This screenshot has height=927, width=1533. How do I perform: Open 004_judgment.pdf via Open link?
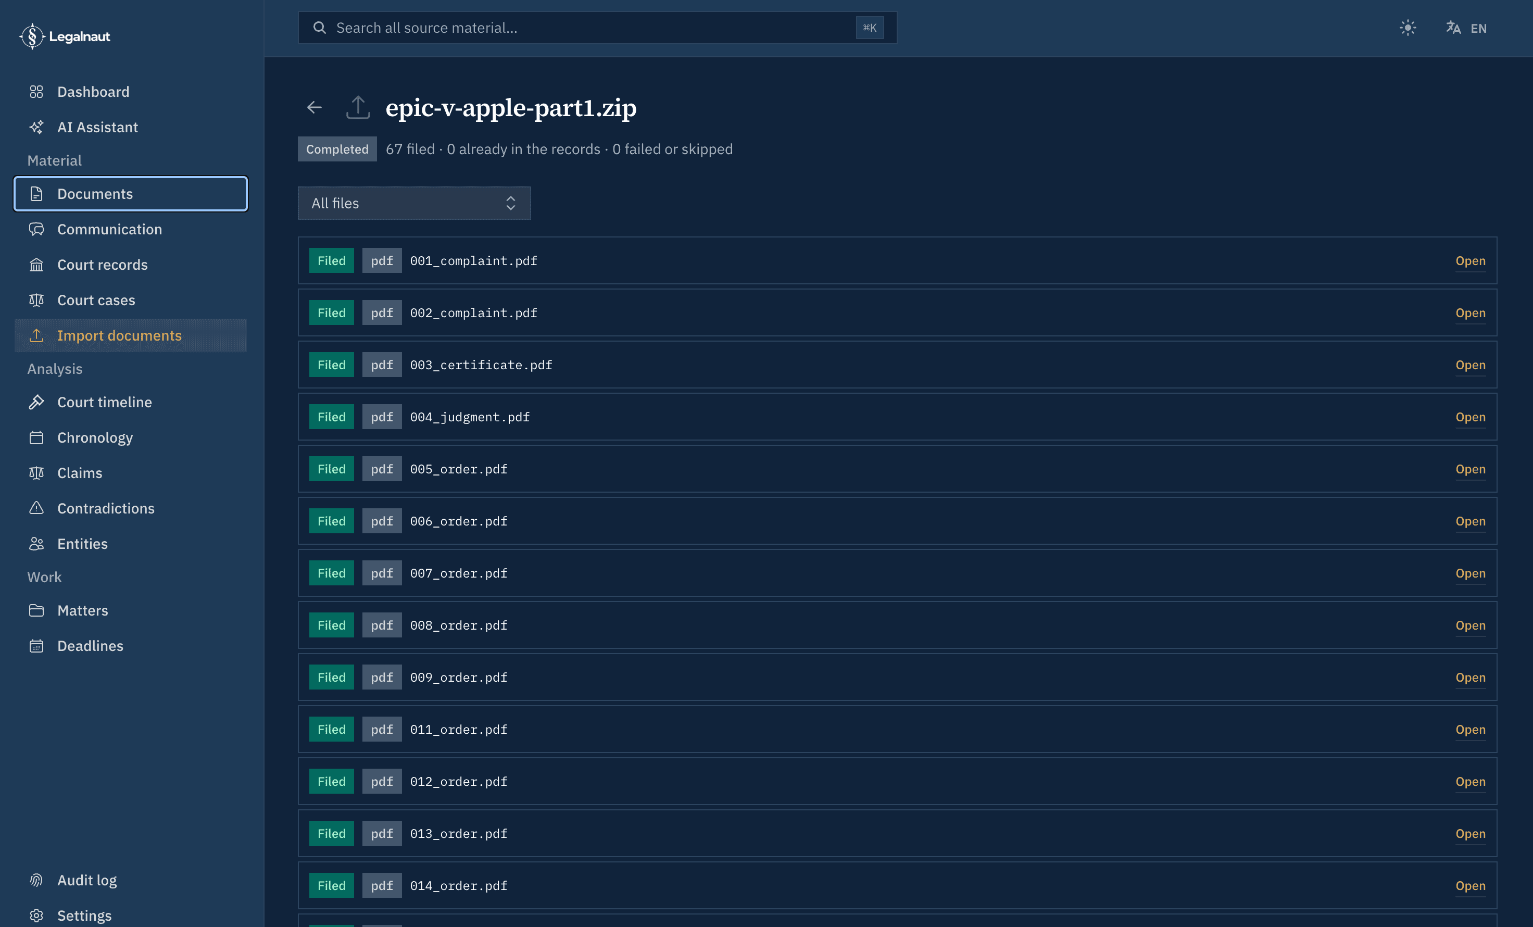click(1470, 417)
